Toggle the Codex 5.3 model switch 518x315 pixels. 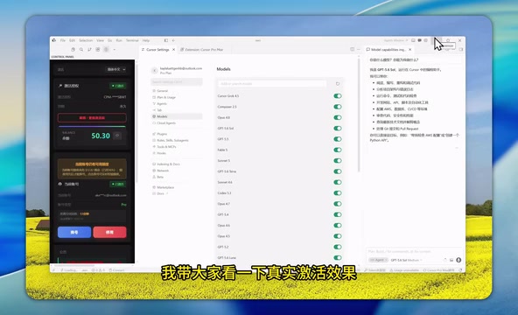(337, 193)
